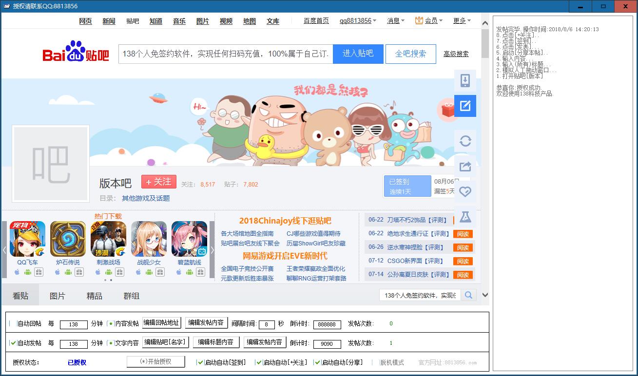This screenshot has height=376, width=638.
Task: Open the 新闻 navigation link
Action: click(x=109, y=21)
